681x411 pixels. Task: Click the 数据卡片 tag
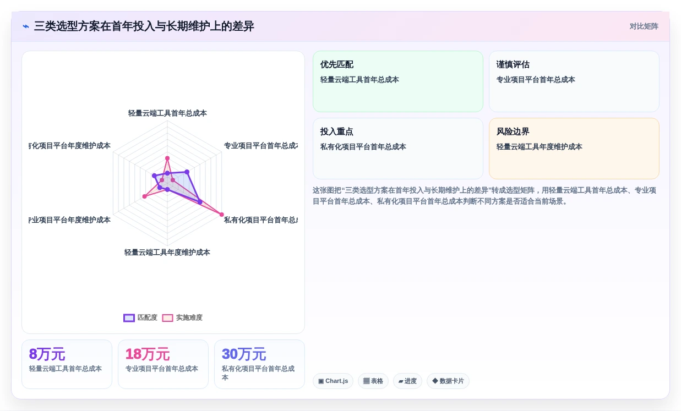[x=448, y=381]
